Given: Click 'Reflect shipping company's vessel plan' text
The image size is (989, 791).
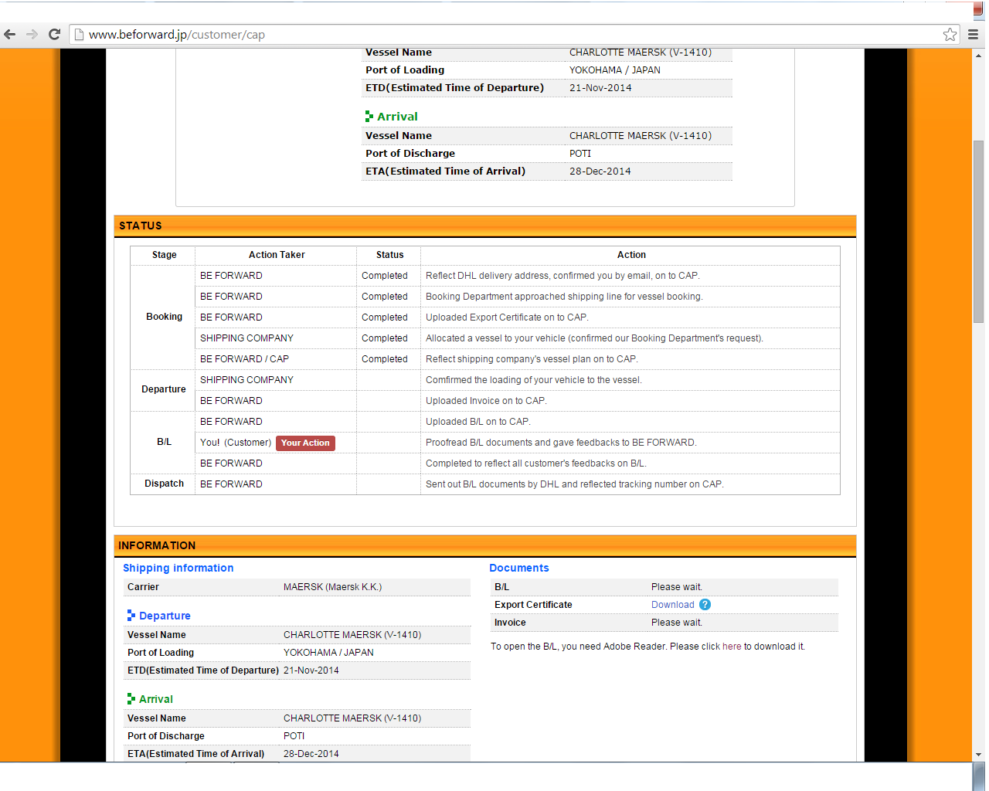Looking at the screenshot, I should (x=532, y=359).
